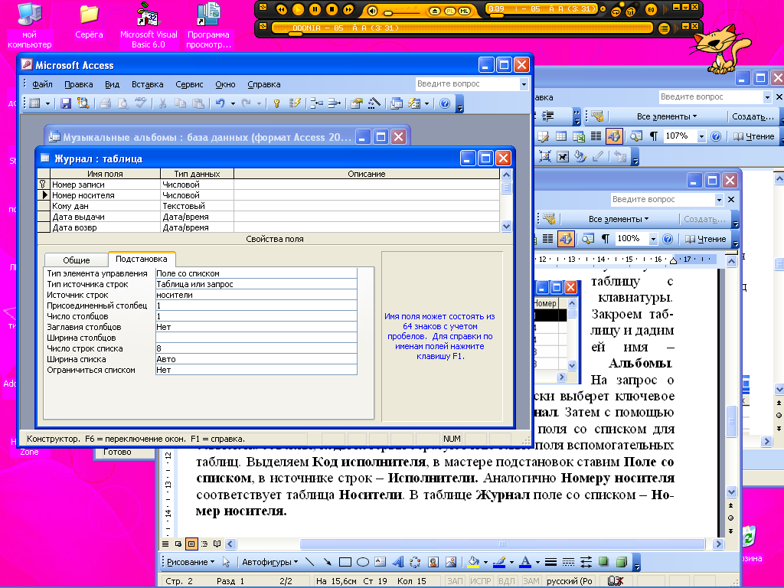
Task: Open the Правка menu in Access
Action: (x=79, y=84)
